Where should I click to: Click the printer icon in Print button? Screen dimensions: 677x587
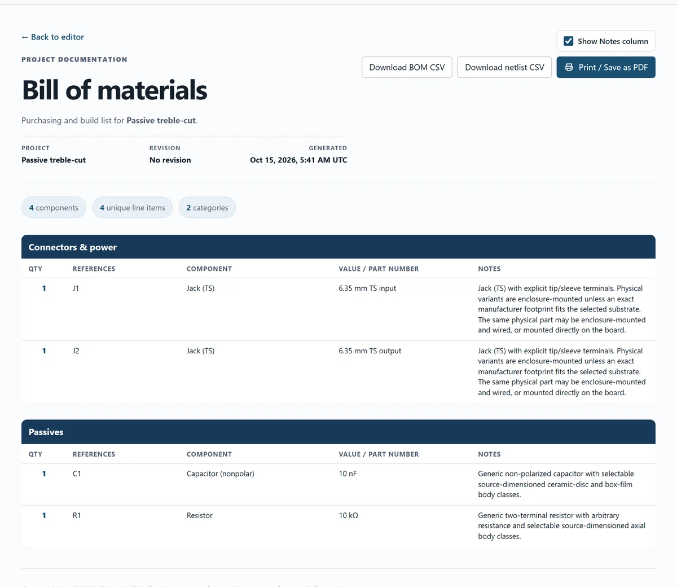pos(569,67)
